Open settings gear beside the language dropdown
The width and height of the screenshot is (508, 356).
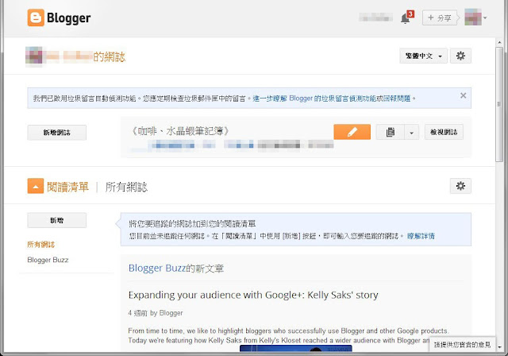pyautogui.click(x=460, y=56)
